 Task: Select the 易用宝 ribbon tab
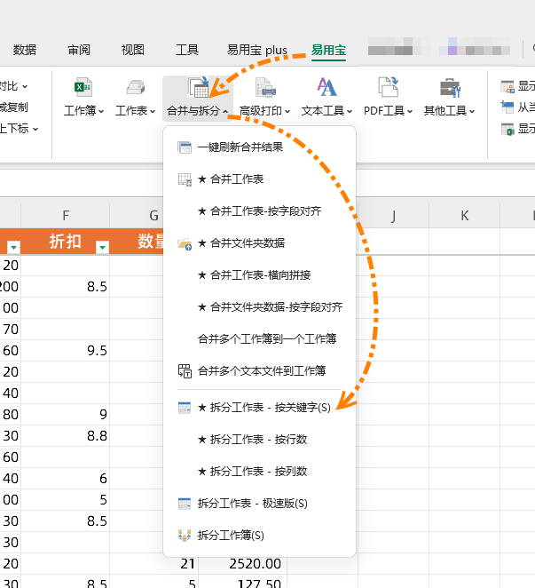328,50
